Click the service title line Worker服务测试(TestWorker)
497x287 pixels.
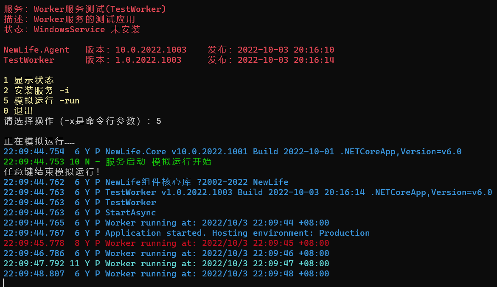[85, 9]
